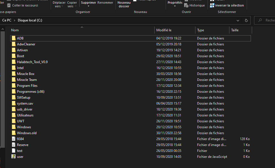Click the date 26/05/2020 00:35

(169, 151)
